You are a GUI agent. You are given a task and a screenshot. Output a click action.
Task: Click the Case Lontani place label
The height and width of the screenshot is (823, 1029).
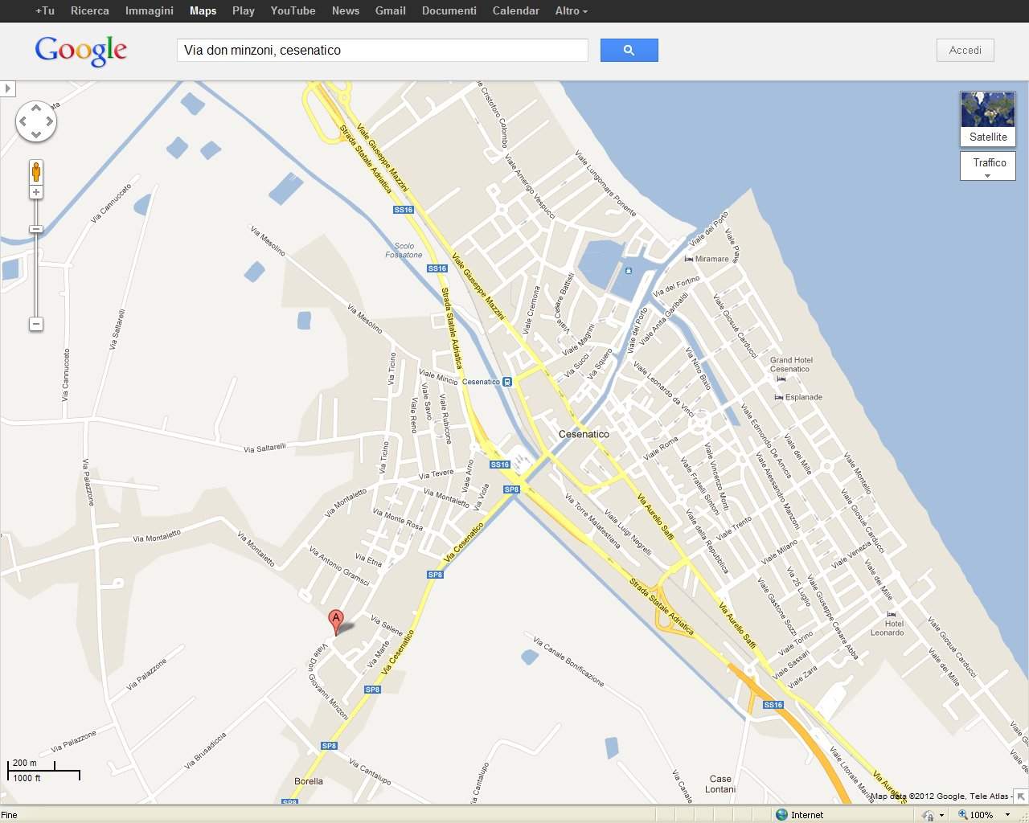pyautogui.click(x=720, y=784)
